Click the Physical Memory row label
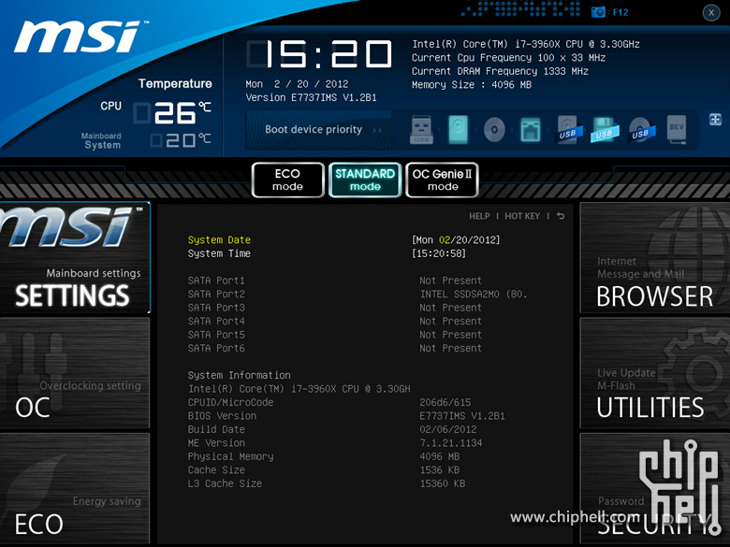The image size is (730, 547). 230,456
